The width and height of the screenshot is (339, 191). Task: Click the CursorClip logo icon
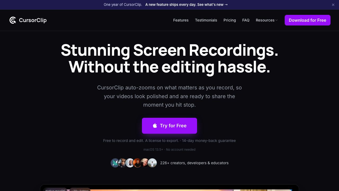tap(13, 20)
